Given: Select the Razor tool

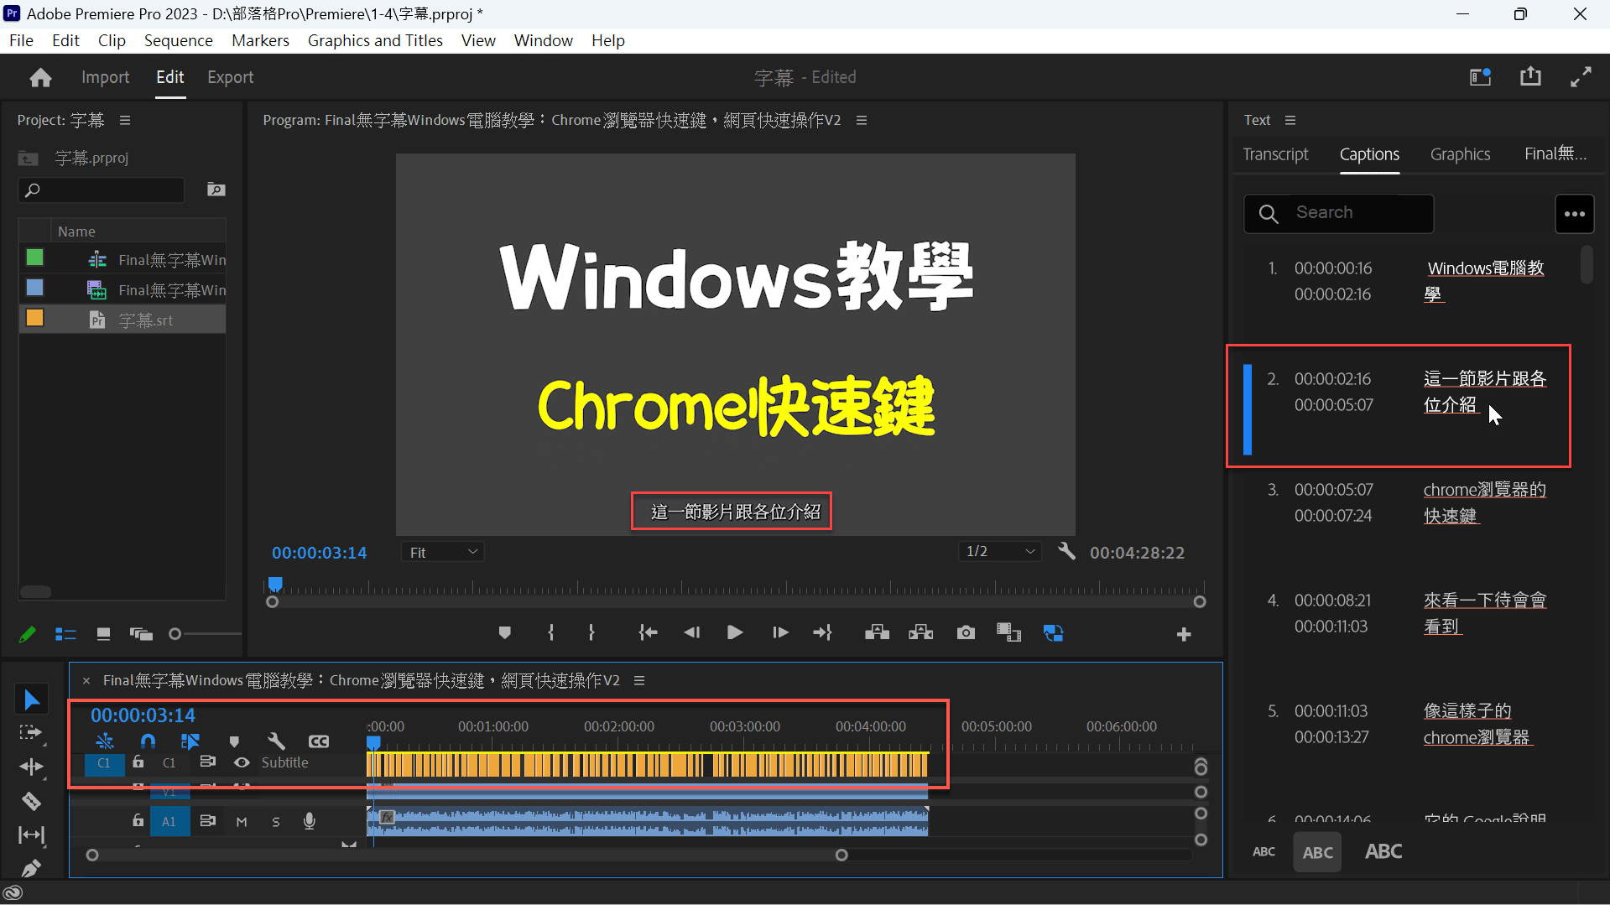Looking at the screenshot, I should click(31, 801).
